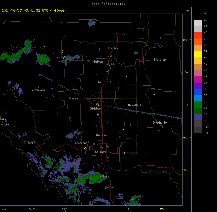Click the Olds city label
The width and height of the screenshot is (217, 212).
tap(98, 99)
